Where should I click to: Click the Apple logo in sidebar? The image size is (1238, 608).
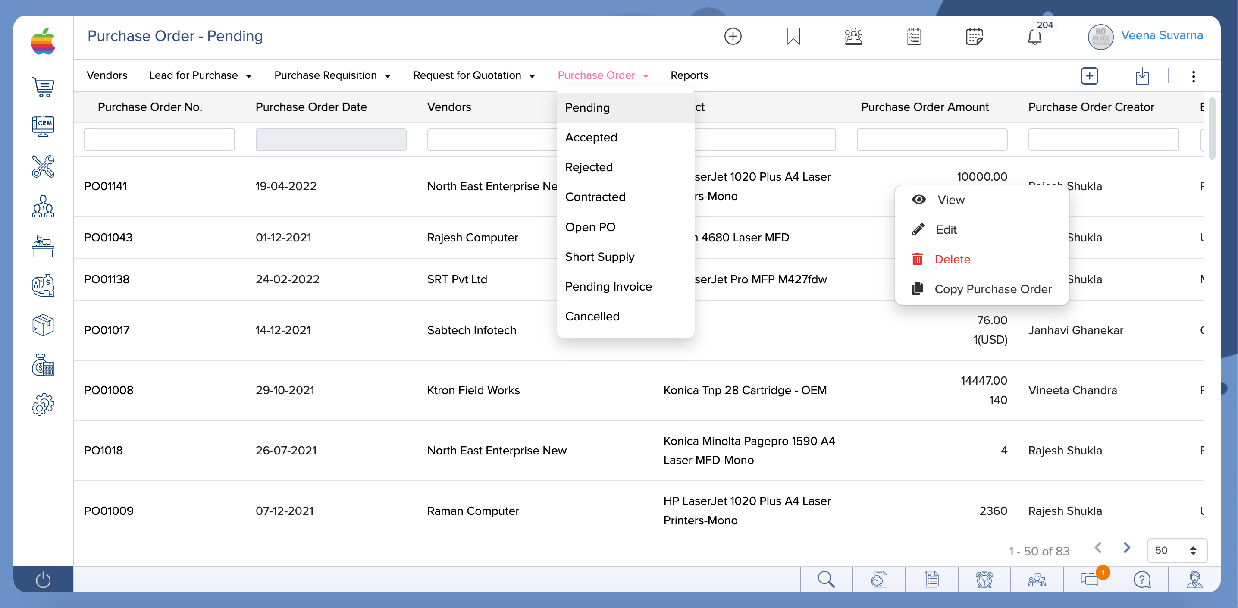[x=43, y=41]
